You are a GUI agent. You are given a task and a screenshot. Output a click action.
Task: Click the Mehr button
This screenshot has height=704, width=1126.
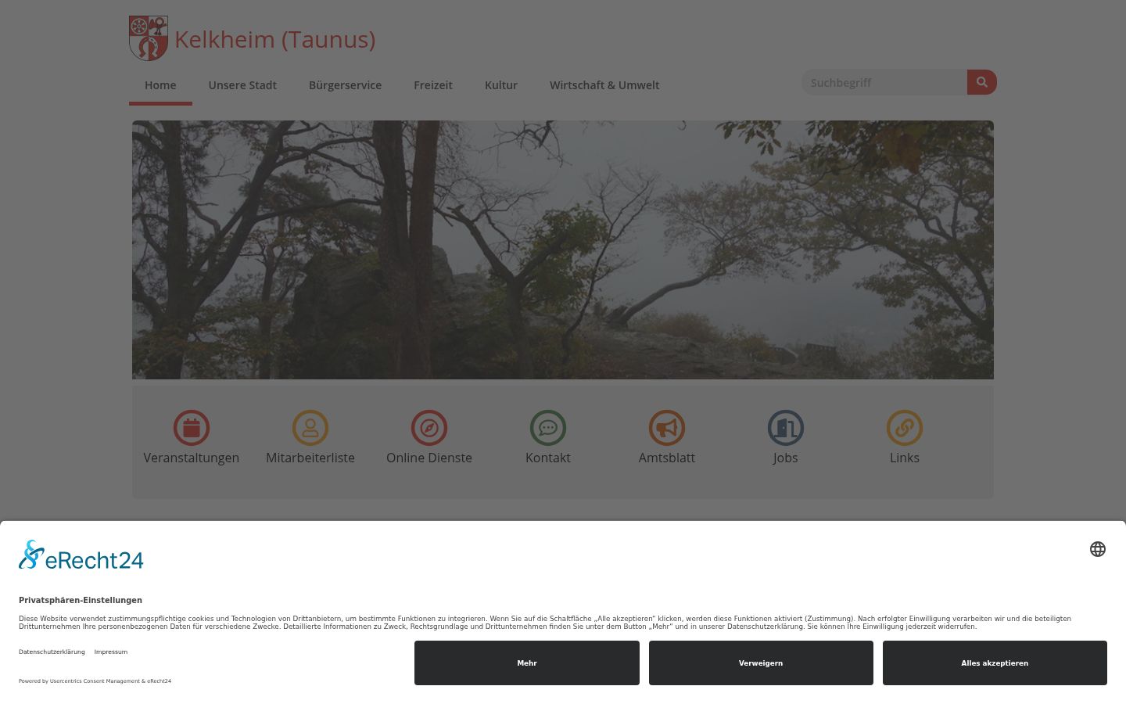tap(527, 663)
